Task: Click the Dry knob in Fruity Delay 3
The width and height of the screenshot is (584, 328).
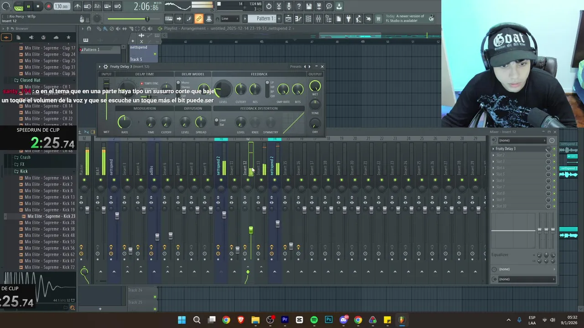Action: [315, 123]
